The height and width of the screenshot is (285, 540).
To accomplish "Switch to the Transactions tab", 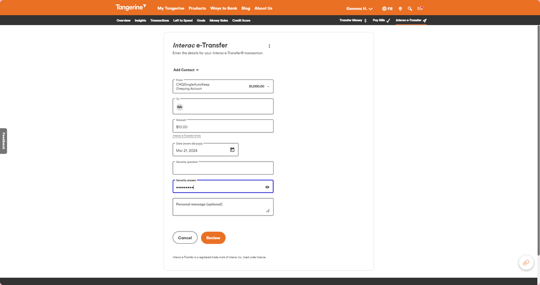I will click(x=160, y=20).
